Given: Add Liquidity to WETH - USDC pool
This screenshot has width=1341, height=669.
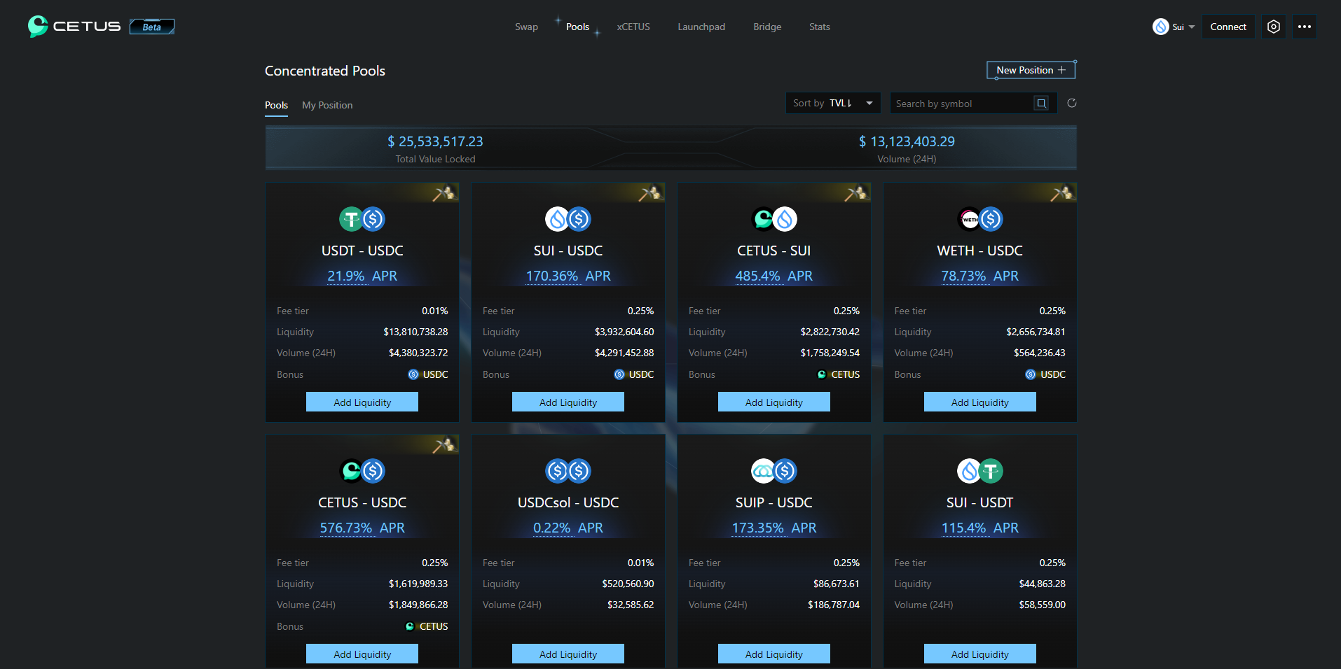Looking at the screenshot, I should pyautogui.click(x=980, y=402).
